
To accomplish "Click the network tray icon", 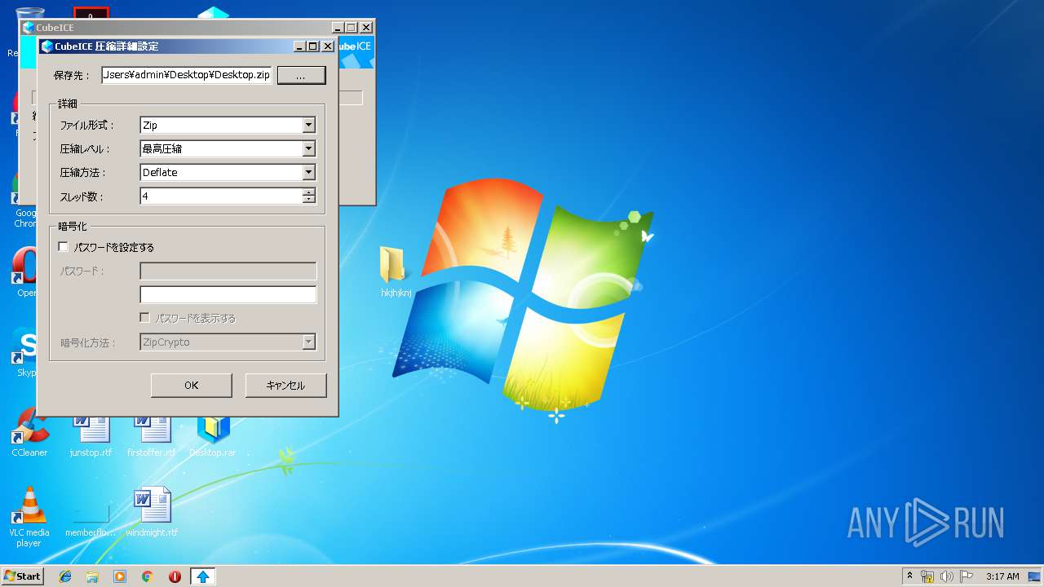I will pos(927,576).
